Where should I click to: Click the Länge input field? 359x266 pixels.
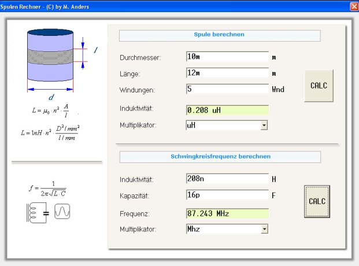pos(227,73)
